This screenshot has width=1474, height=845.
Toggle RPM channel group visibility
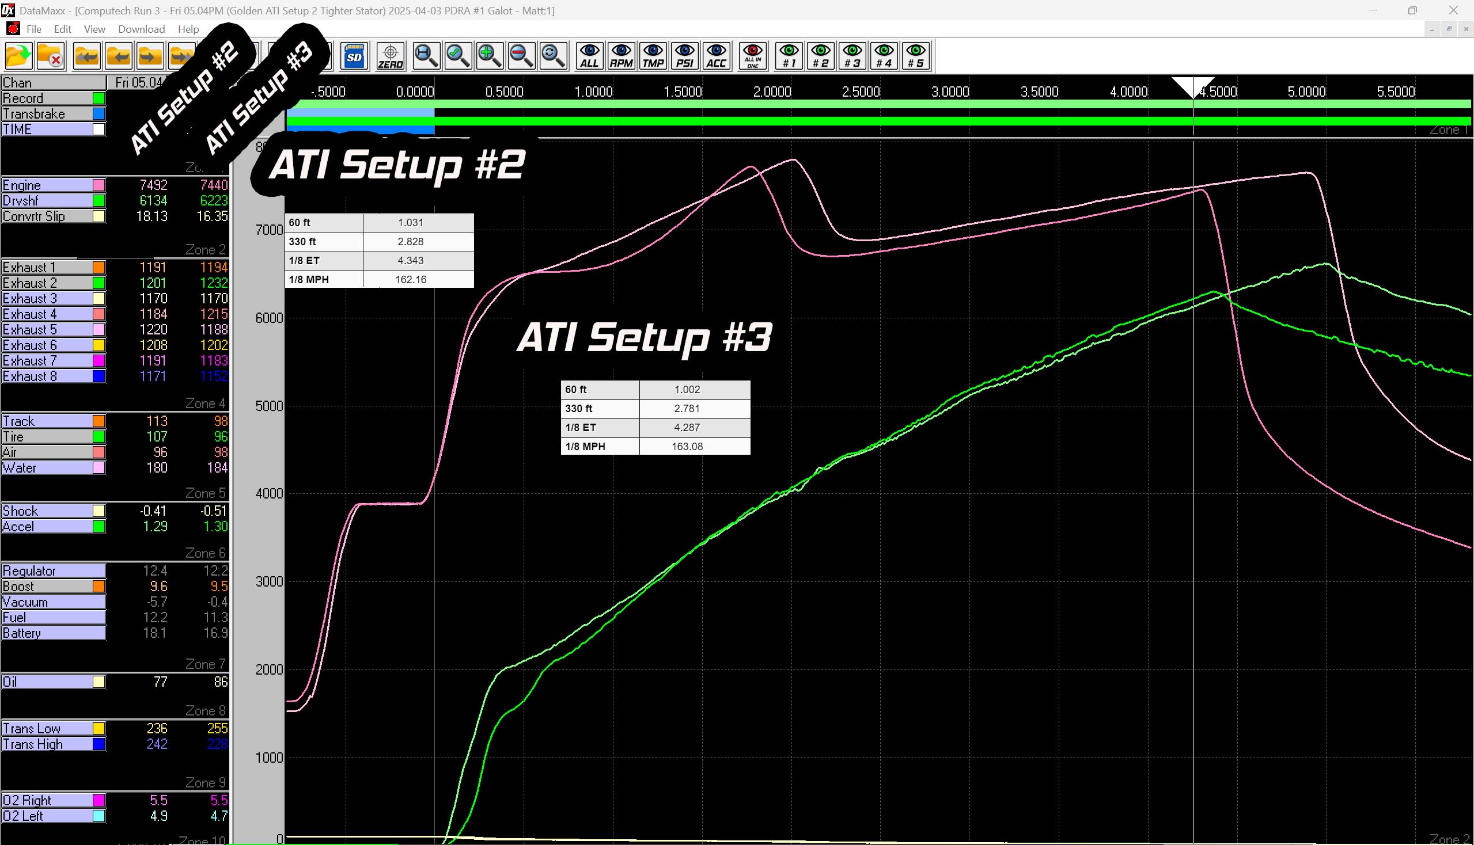click(621, 56)
